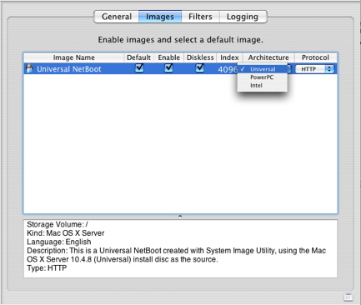This screenshot has width=361, height=305.
Task: Click the 4096 index value
Action: (228, 69)
